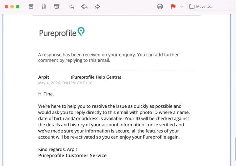The image size is (236, 166).
Task: Minimize the window using the yellow button
Action: pyautogui.click(x=12, y=7)
